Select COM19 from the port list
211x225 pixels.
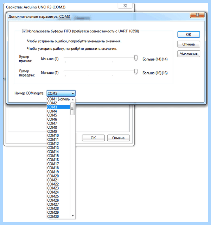point(58,172)
